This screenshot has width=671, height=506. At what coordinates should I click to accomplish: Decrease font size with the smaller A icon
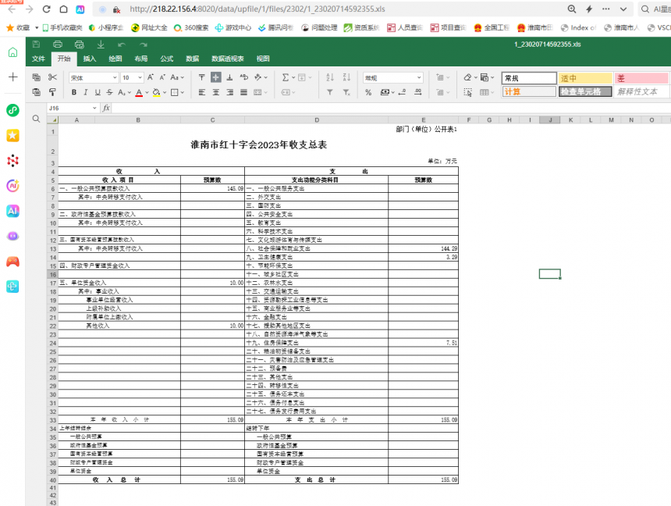(x=162, y=77)
